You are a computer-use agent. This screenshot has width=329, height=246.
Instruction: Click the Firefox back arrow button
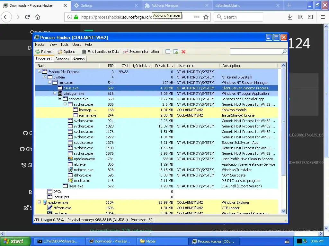(x=6, y=17)
